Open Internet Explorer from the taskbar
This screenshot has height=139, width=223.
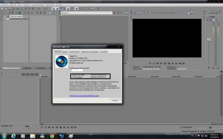pos(14,136)
